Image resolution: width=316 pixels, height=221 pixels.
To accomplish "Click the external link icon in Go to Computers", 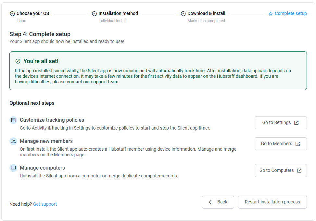I will [x=299, y=171].
